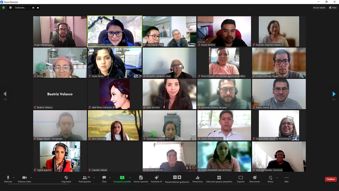Open the Vista layout menu

[333, 8]
